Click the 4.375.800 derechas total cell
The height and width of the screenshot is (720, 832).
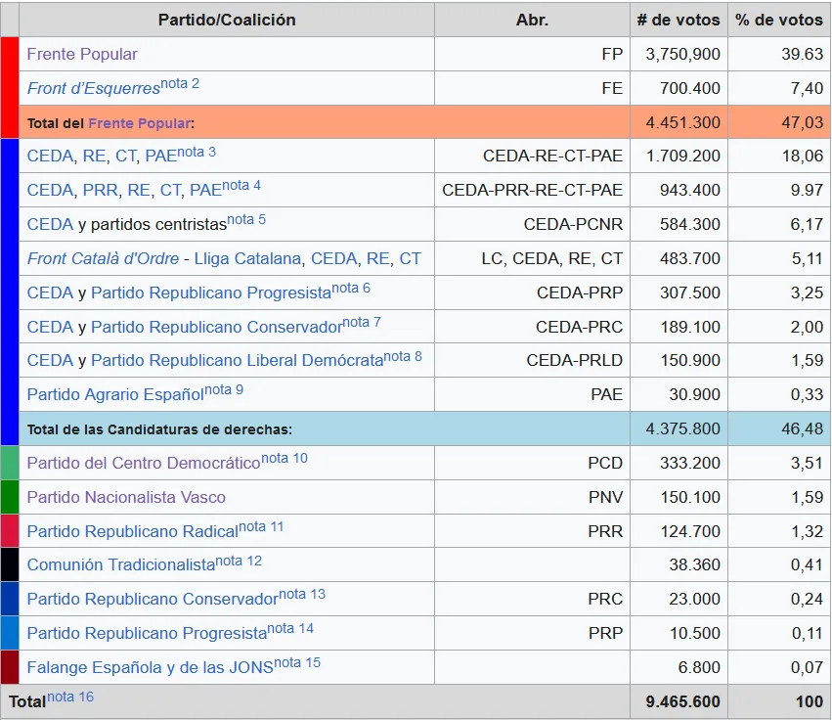click(679, 428)
